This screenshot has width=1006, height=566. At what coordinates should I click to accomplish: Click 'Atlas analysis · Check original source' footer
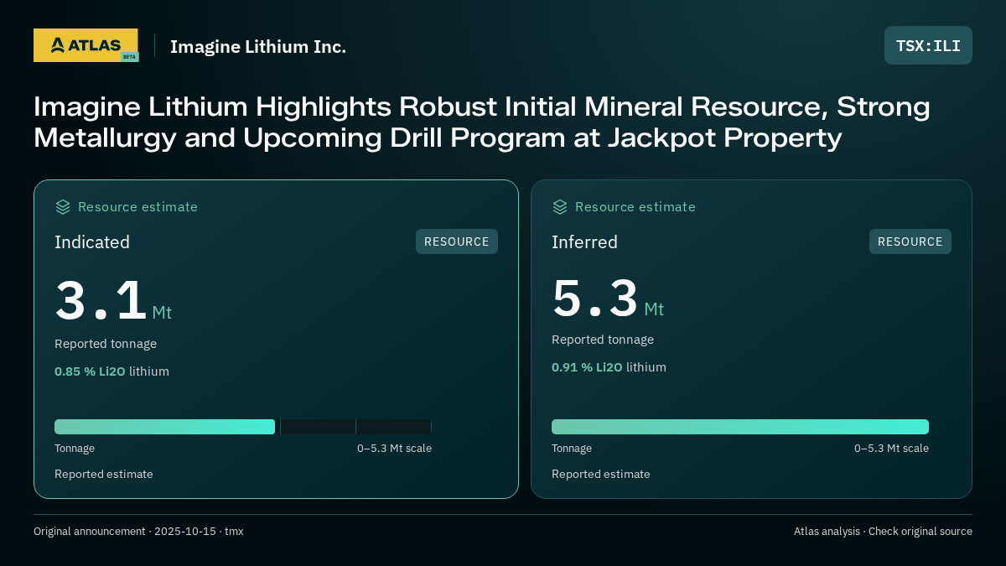883,532
